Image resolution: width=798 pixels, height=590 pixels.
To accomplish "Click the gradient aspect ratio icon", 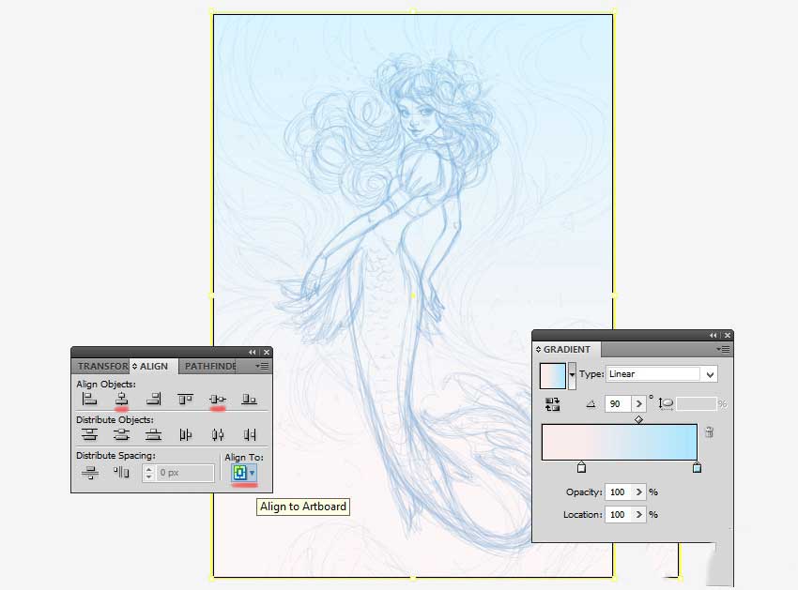I will coord(666,404).
